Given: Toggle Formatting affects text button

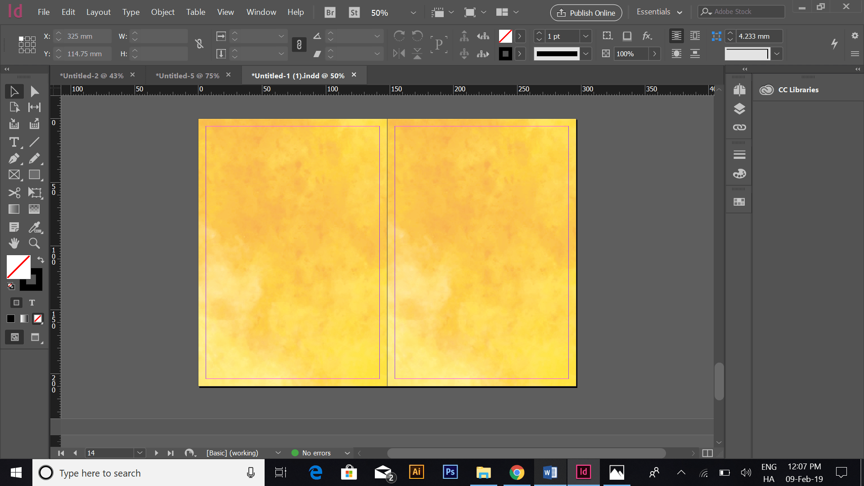Looking at the screenshot, I should [x=32, y=303].
